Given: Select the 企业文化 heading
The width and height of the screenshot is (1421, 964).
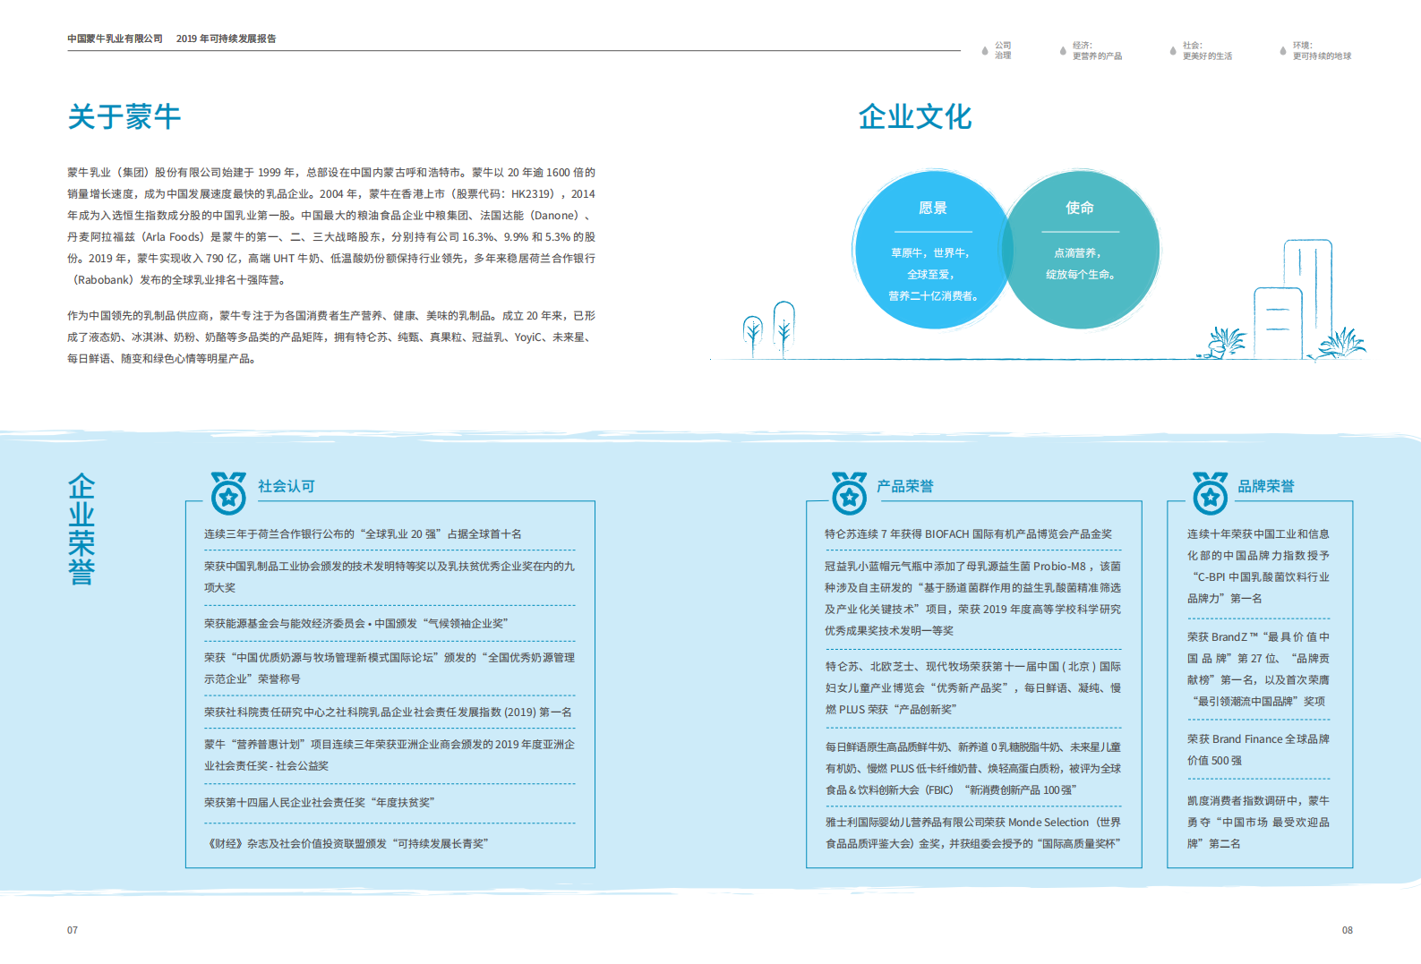Looking at the screenshot, I should (915, 116).
